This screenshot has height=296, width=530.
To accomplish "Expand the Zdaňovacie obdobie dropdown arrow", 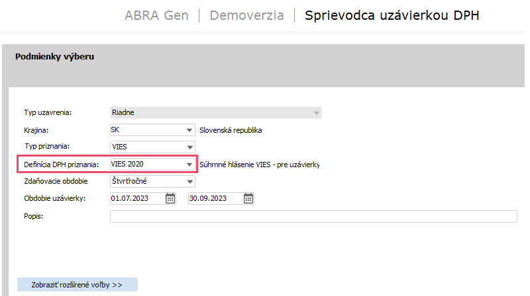I will point(189,181).
